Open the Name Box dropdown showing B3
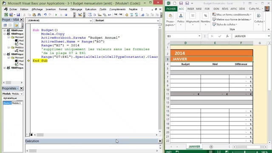The height and width of the screenshot is (153, 272). 199,36
